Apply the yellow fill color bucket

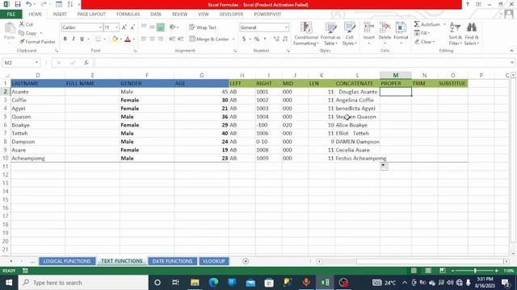click(115, 39)
